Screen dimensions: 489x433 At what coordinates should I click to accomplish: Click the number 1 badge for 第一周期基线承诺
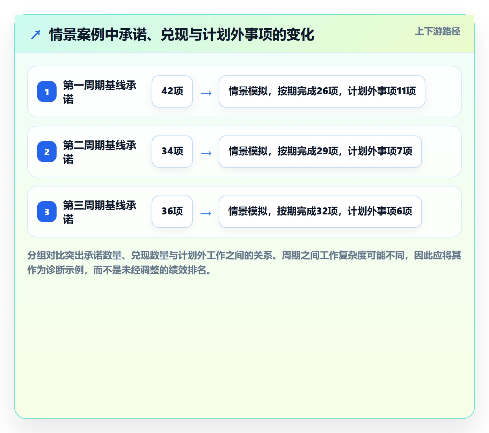click(47, 91)
